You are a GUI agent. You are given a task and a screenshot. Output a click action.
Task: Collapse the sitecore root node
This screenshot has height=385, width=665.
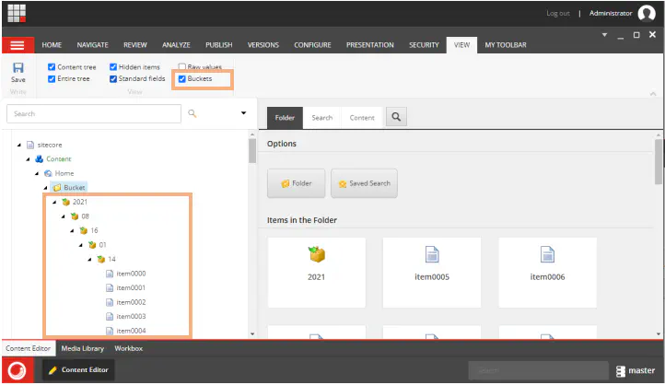pos(19,145)
